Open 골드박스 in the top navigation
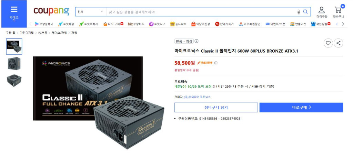 (x=178, y=24)
